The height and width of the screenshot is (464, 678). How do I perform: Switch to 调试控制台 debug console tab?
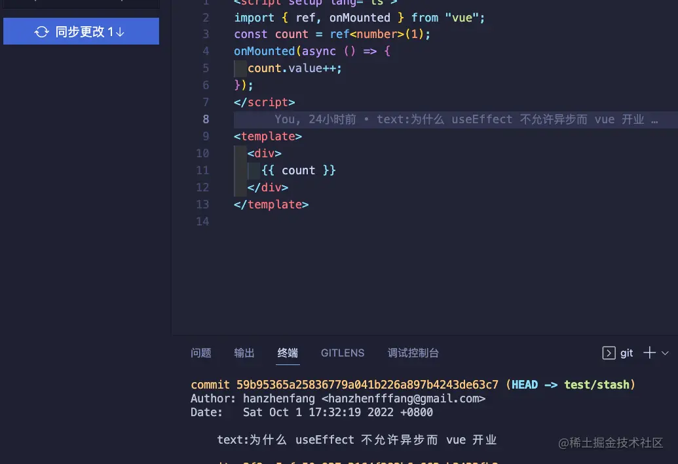tap(413, 353)
